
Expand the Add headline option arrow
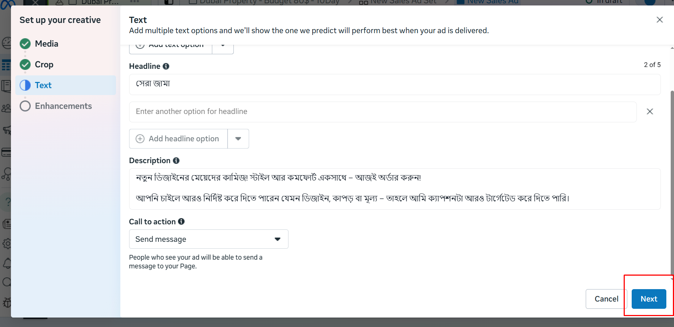tap(238, 139)
